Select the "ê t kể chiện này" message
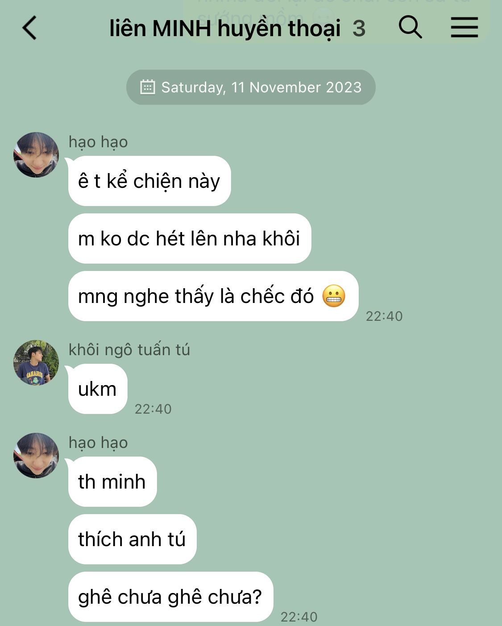502x626 pixels. coord(149,181)
